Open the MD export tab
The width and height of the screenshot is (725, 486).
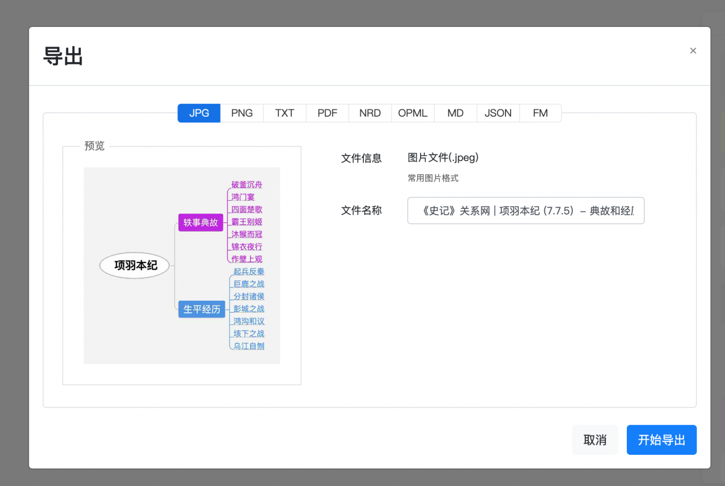[x=455, y=113]
